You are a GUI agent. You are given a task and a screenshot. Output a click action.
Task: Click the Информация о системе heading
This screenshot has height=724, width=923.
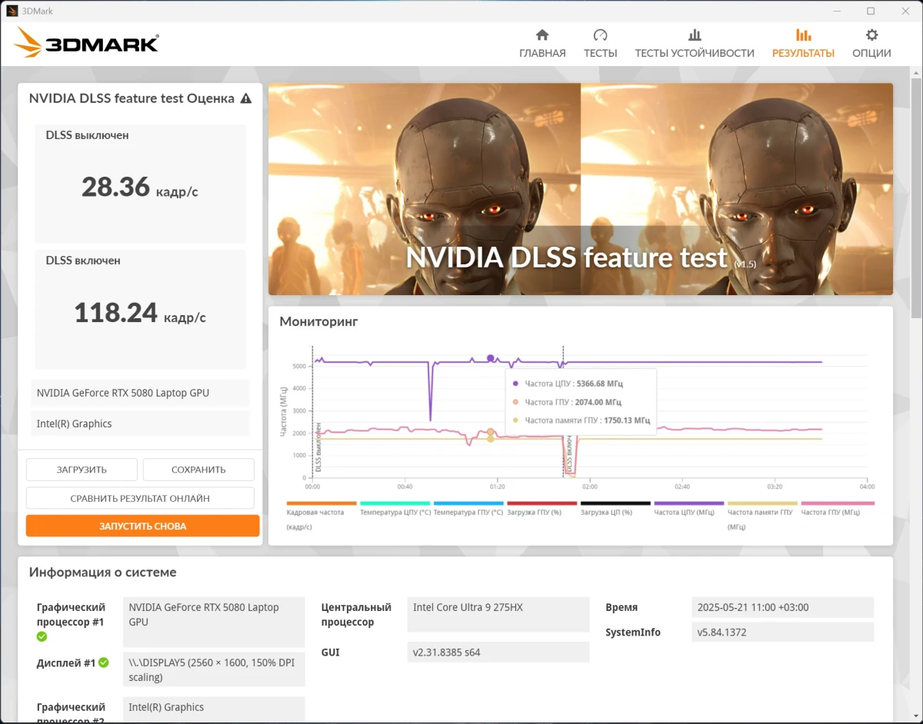click(102, 573)
